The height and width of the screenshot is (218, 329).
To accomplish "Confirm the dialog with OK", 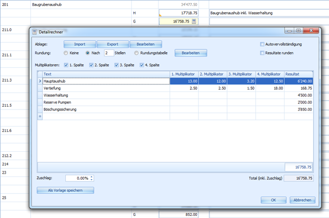I will click(274, 200).
